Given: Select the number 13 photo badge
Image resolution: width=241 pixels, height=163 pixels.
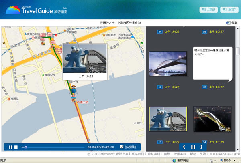Looking at the screenshot, I should click(x=160, y=142).
